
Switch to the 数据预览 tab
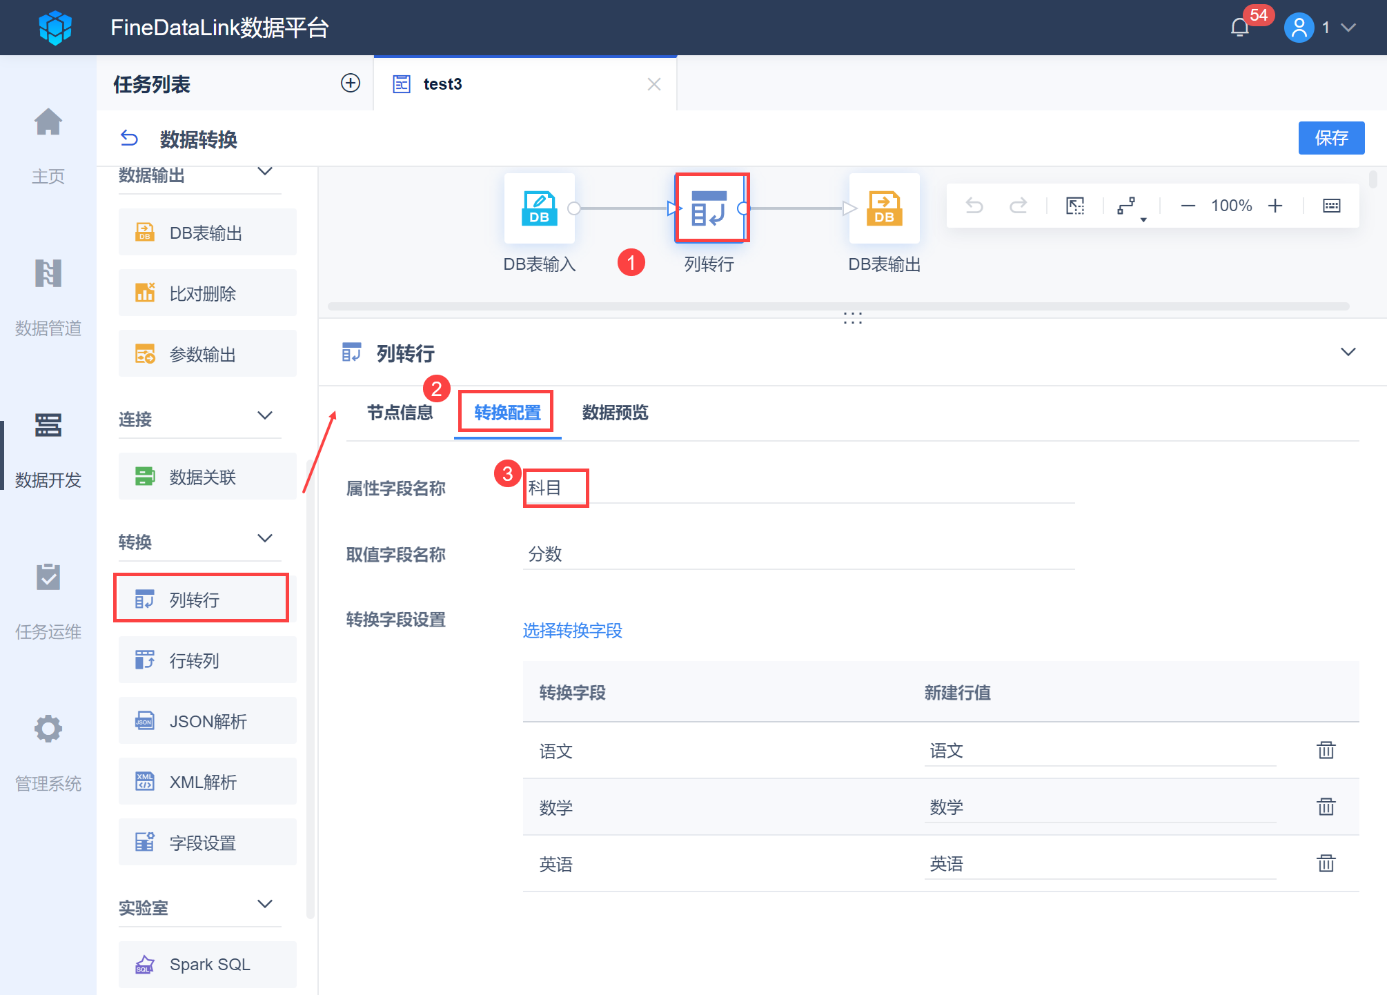(x=615, y=413)
